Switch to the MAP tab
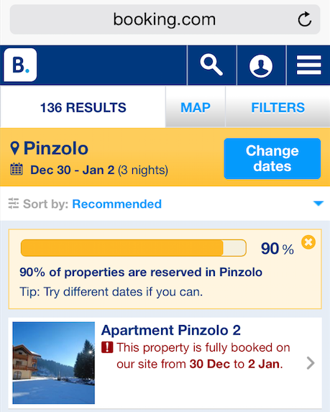Image resolution: width=330 pixels, height=412 pixels. pyautogui.click(x=196, y=107)
